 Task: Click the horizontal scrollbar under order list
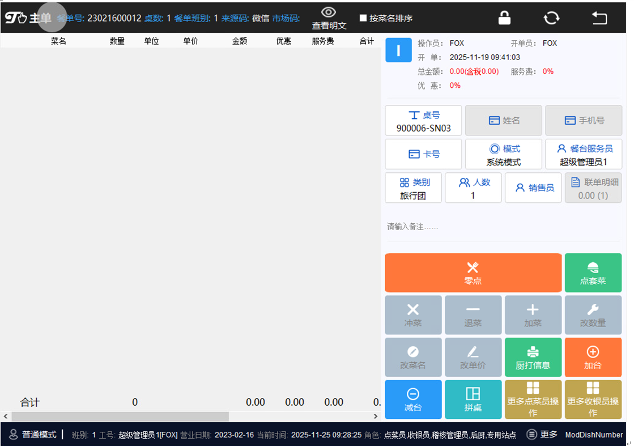coord(119,417)
